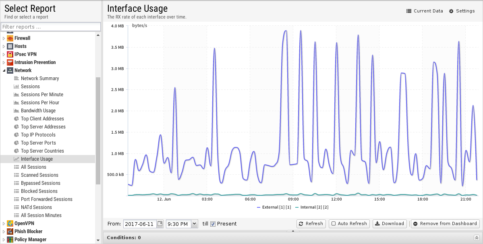
Task: Click the Bandwidth Usage chart icon
Action: pyautogui.click(x=17, y=110)
